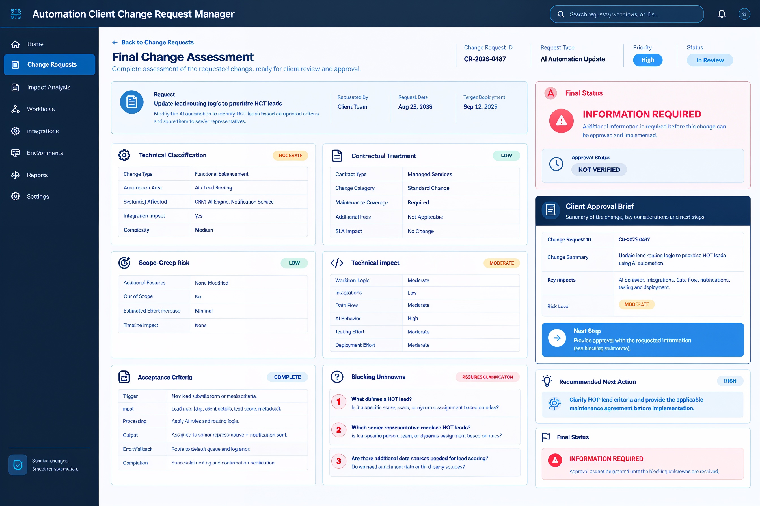
Task: Click the Risk Level Moderate badge
Action: click(636, 305)
